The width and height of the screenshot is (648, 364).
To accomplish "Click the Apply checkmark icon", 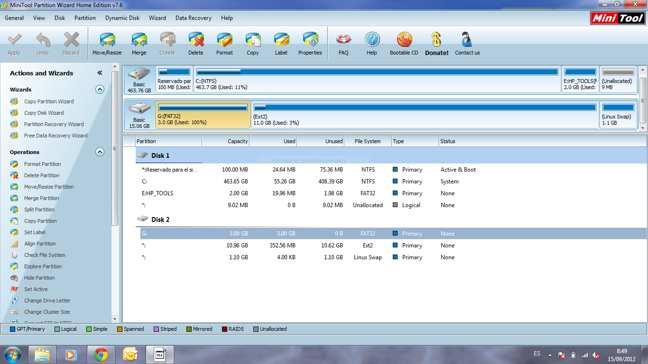I will point(14,40).
